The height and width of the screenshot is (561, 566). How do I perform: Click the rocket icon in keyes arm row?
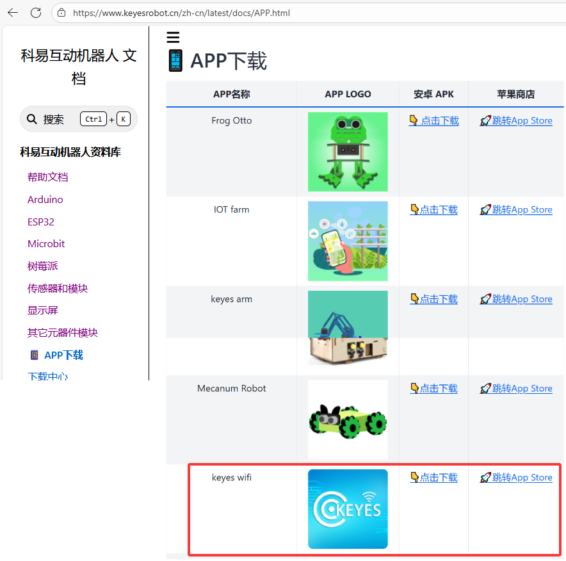(x=485, y=298)
